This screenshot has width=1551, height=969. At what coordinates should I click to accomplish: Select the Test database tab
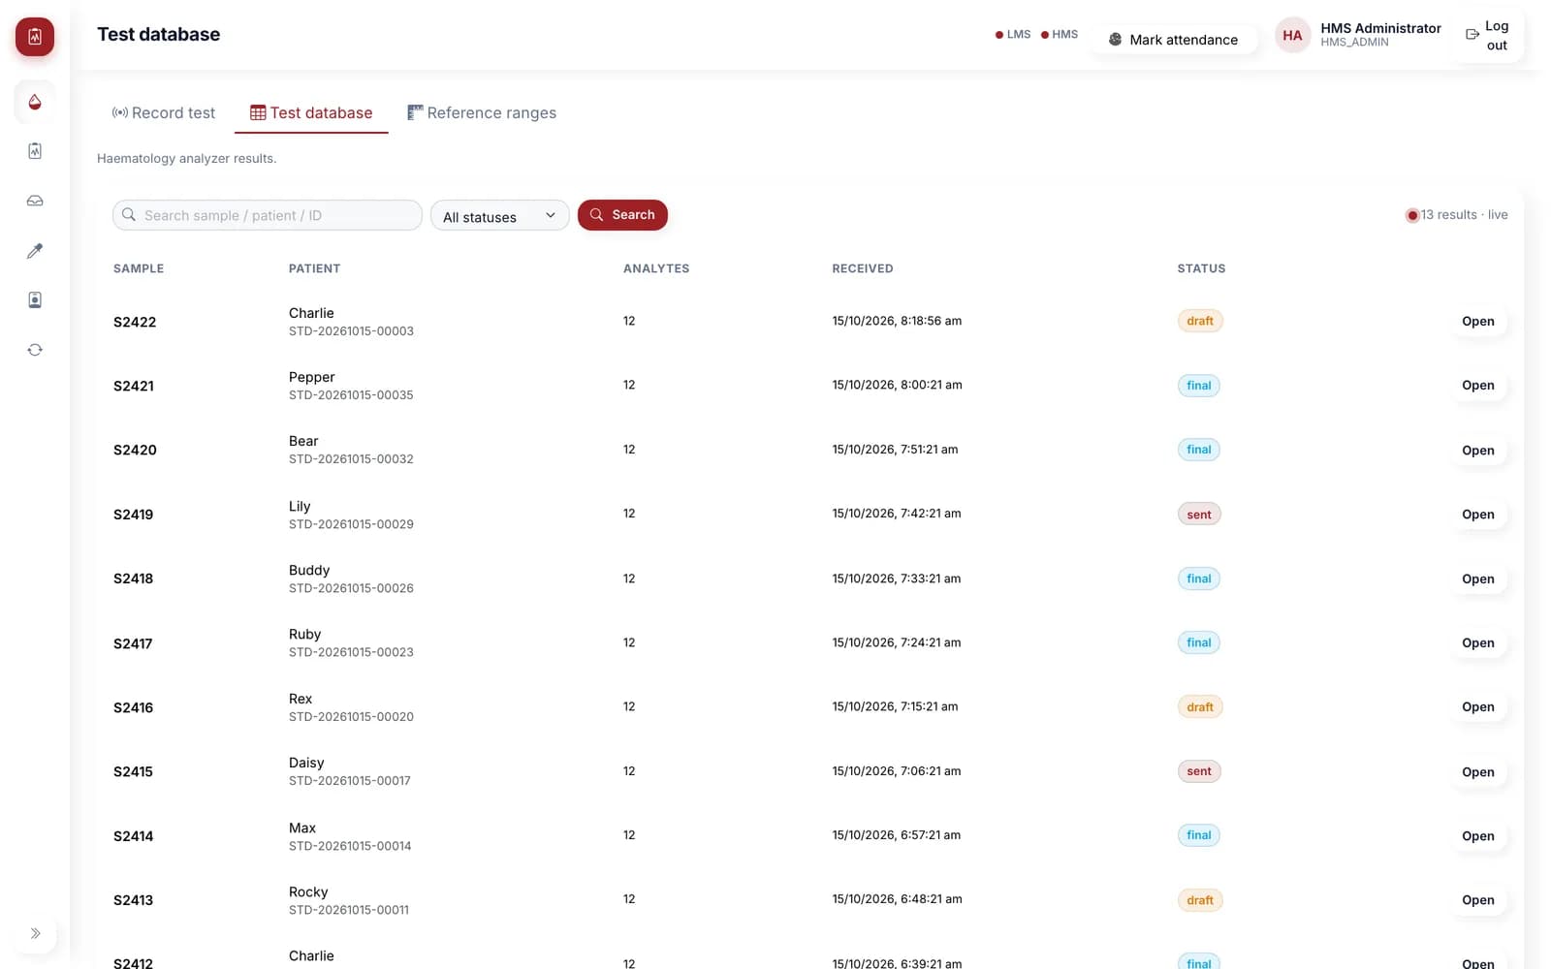pos(311,113)
